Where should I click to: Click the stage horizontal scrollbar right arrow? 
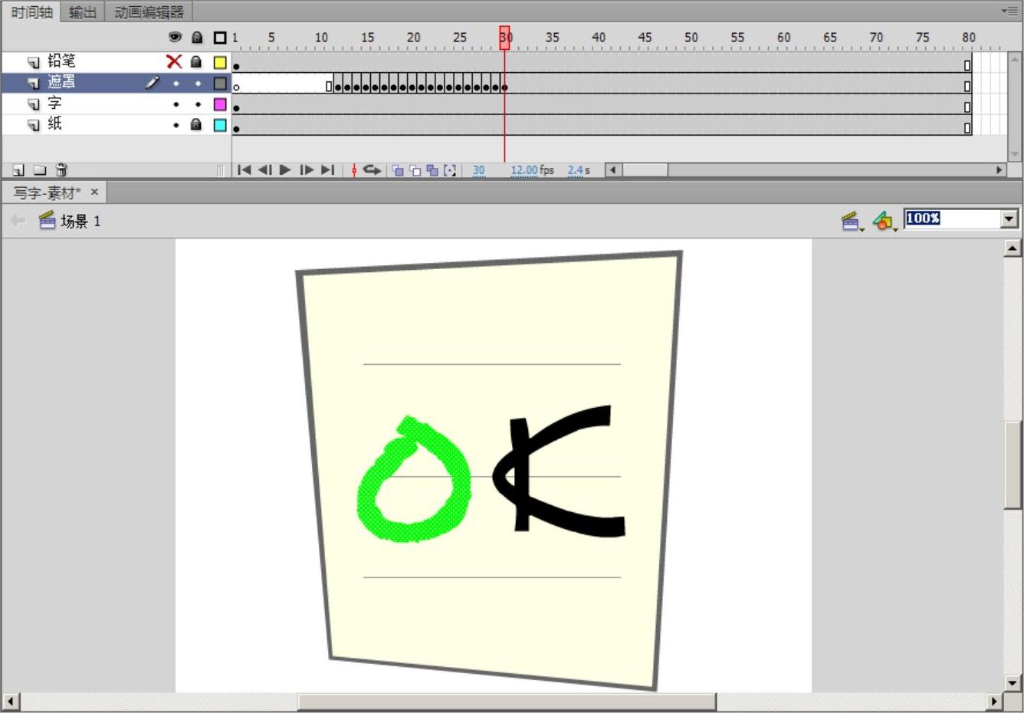[994, 701]
